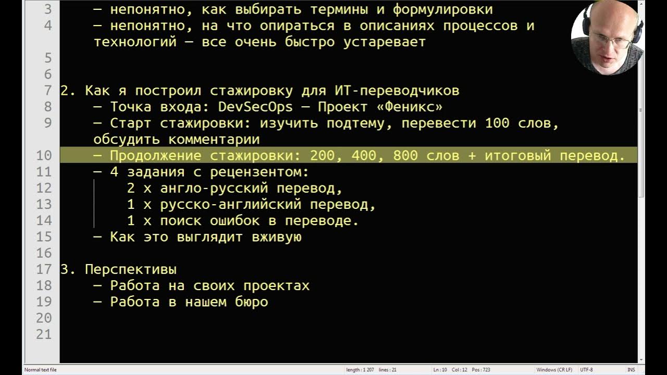Click line number 10 in the margin
Screen dimensions: 667x375
click(x=44, y=155)
